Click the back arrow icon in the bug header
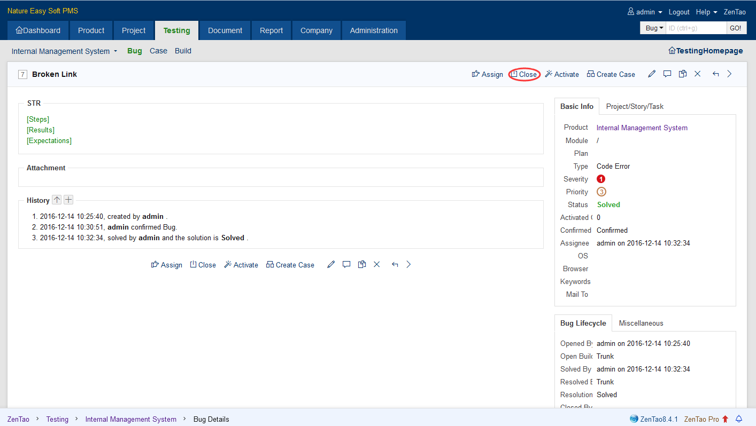The image size is (756, 426). point(715,74)
